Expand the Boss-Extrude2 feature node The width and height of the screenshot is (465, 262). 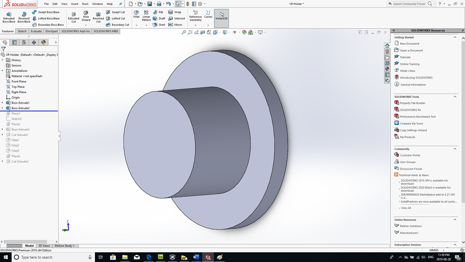click(x=3, y=108)
